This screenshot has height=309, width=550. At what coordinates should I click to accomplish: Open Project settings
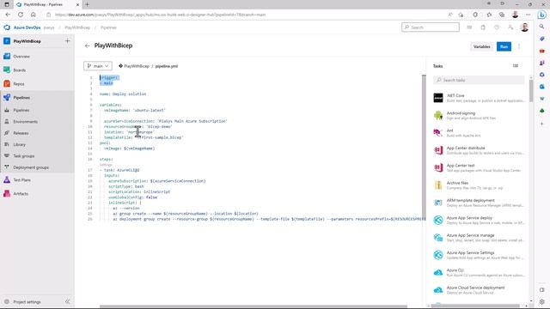click(27, 301)
